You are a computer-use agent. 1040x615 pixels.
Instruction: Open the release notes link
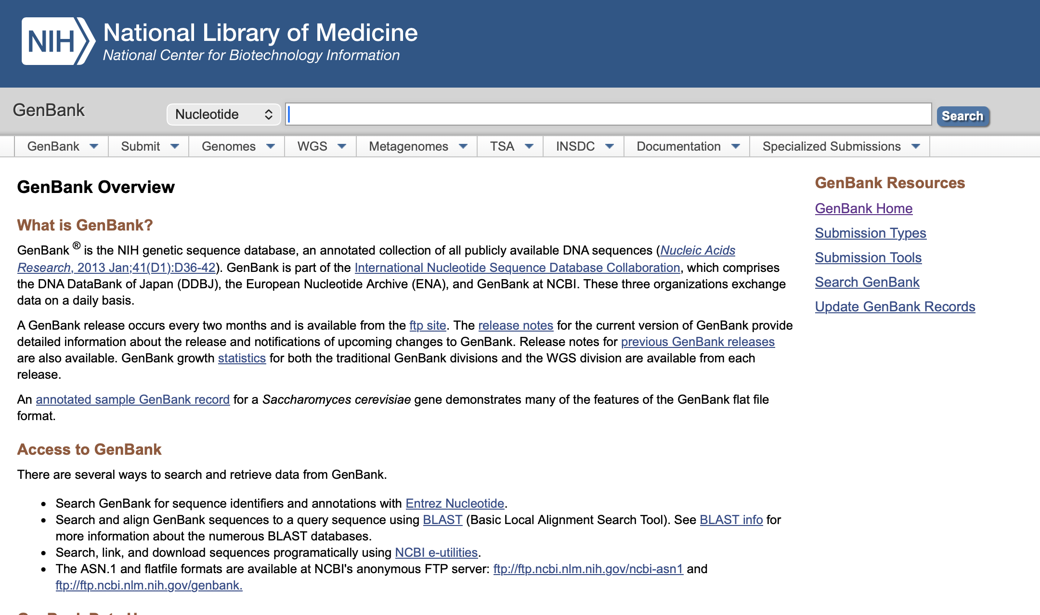pos(516,325)
